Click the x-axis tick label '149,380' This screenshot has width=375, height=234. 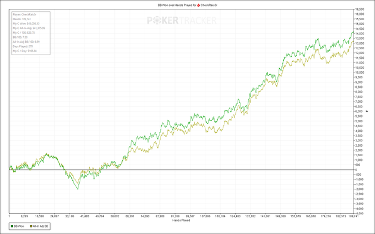point(280,216)
